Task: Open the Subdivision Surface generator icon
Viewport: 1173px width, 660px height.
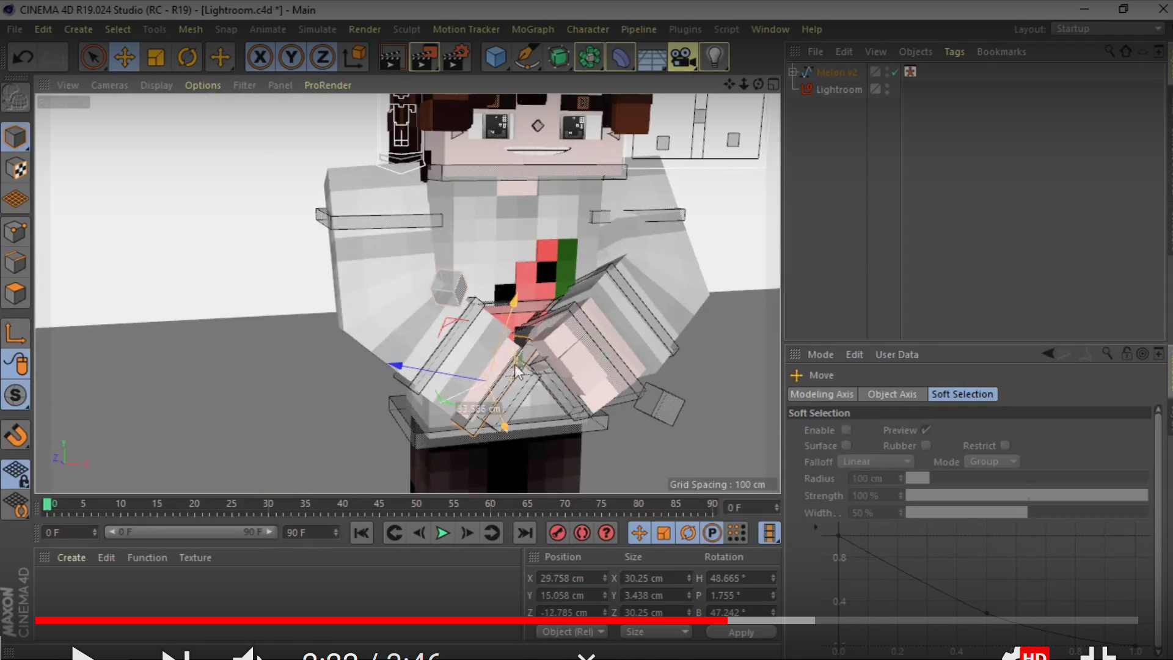Action: click(x=558, y=57)
